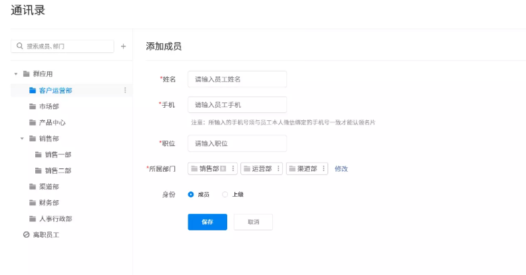Click the 身份 field label
The width and height of the screenshot is (526, 275).
click(169, 195)
